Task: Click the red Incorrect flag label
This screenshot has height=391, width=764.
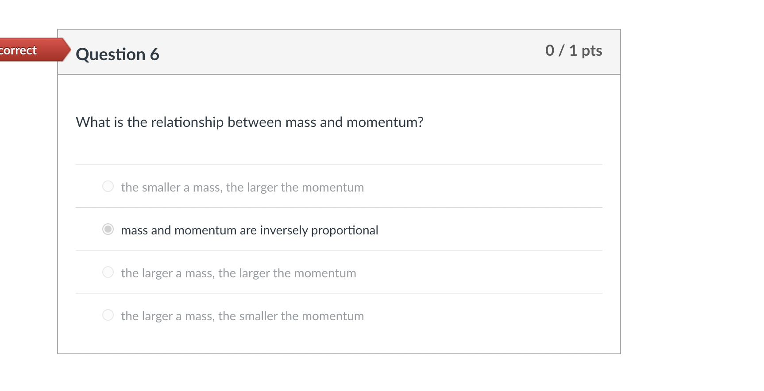Action: coord(20,50)
